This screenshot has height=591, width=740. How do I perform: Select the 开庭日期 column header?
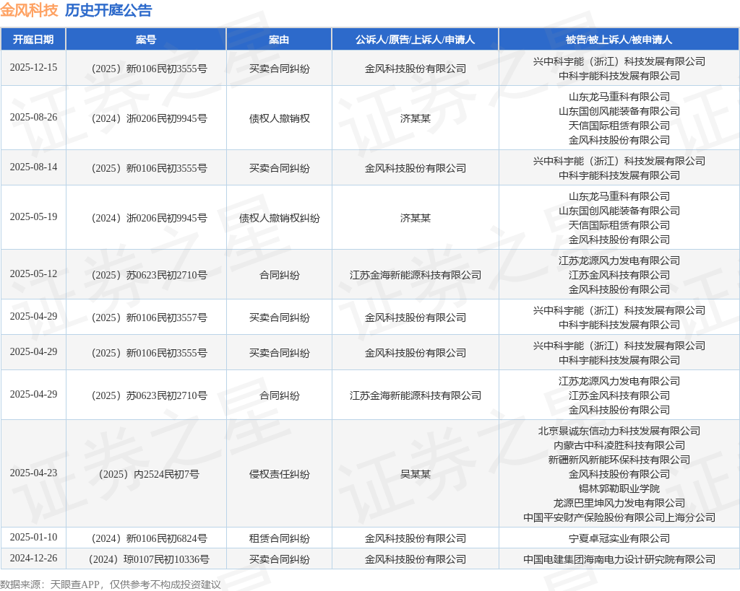[x=33, y=40]
